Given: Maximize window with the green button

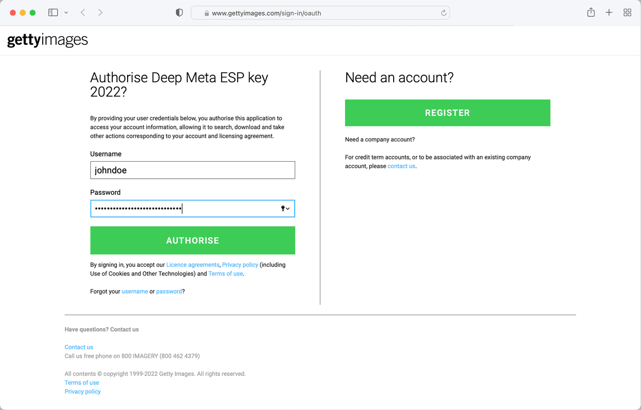Looking at the screenshot, I should coord(33,13).
